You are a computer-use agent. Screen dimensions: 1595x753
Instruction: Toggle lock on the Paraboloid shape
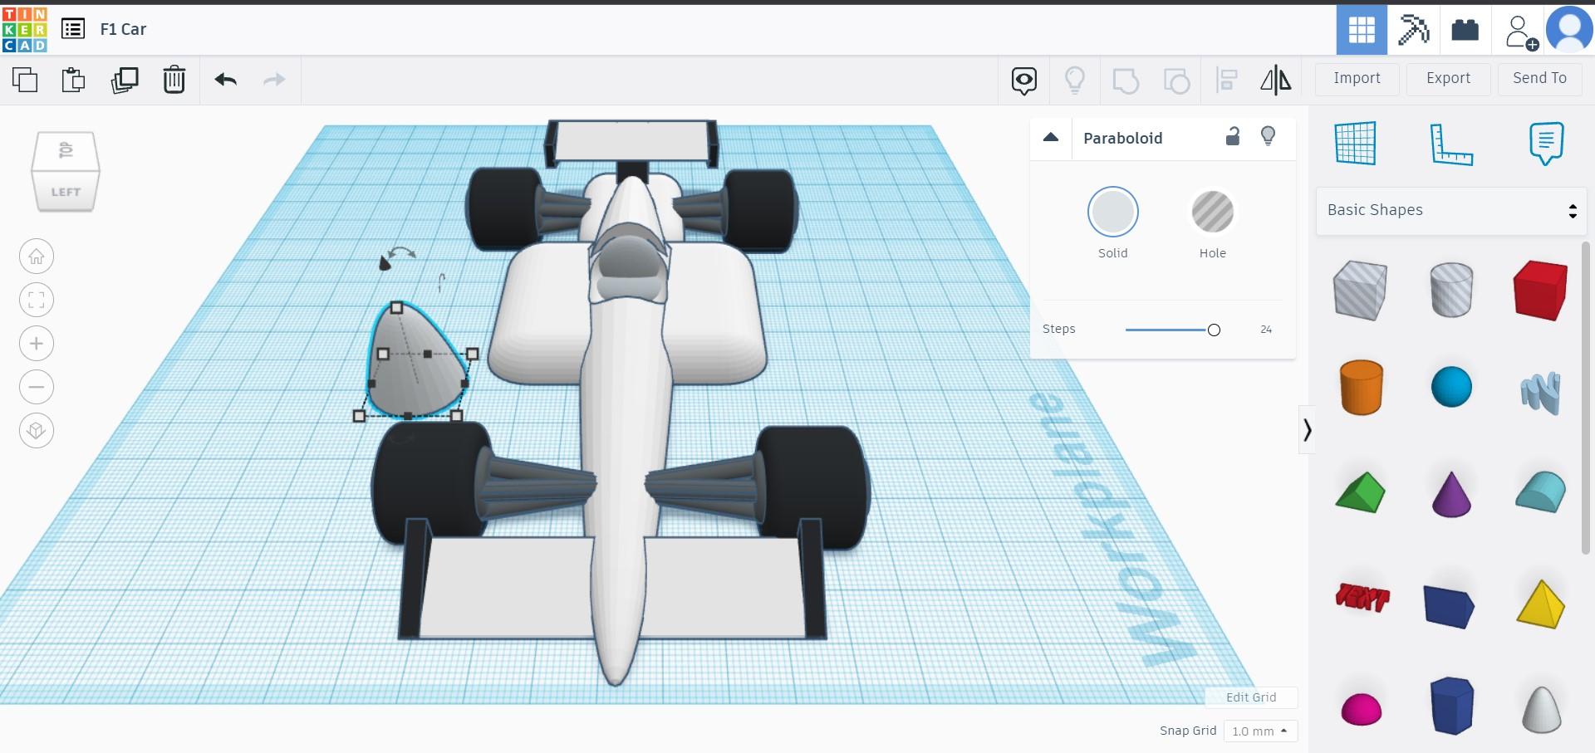[x=1233, y=136]
